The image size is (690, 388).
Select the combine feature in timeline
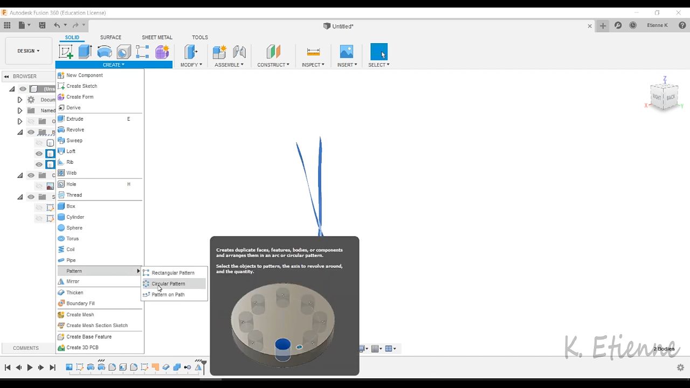(x=177, y=367)
